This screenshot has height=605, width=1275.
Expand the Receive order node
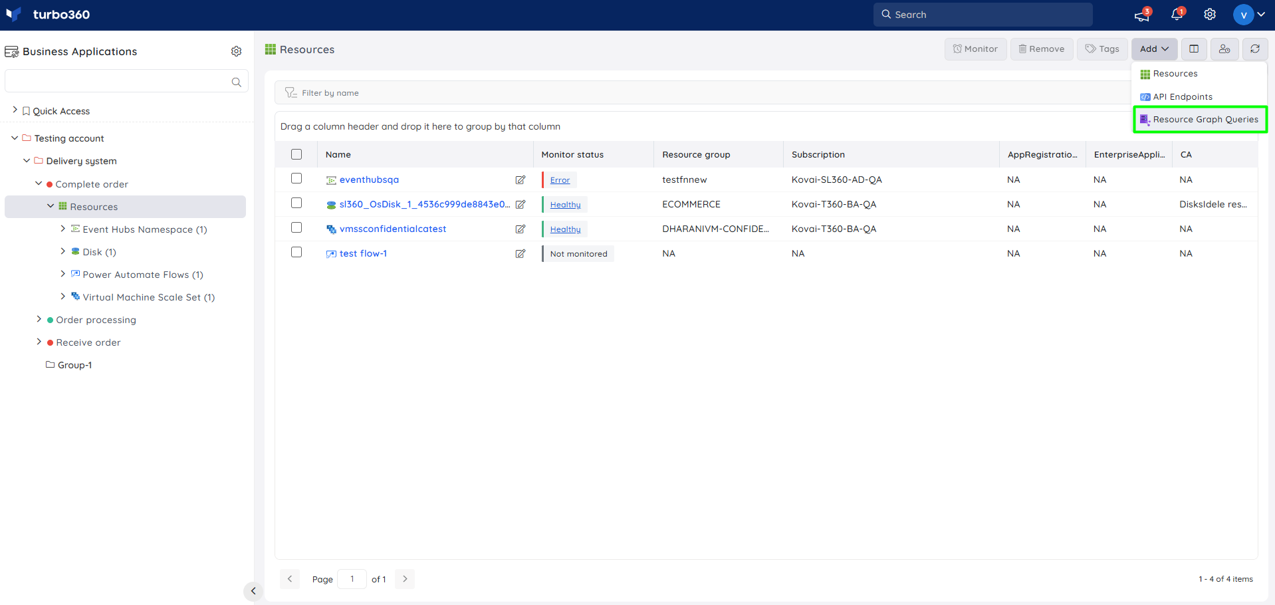(39, 342)
